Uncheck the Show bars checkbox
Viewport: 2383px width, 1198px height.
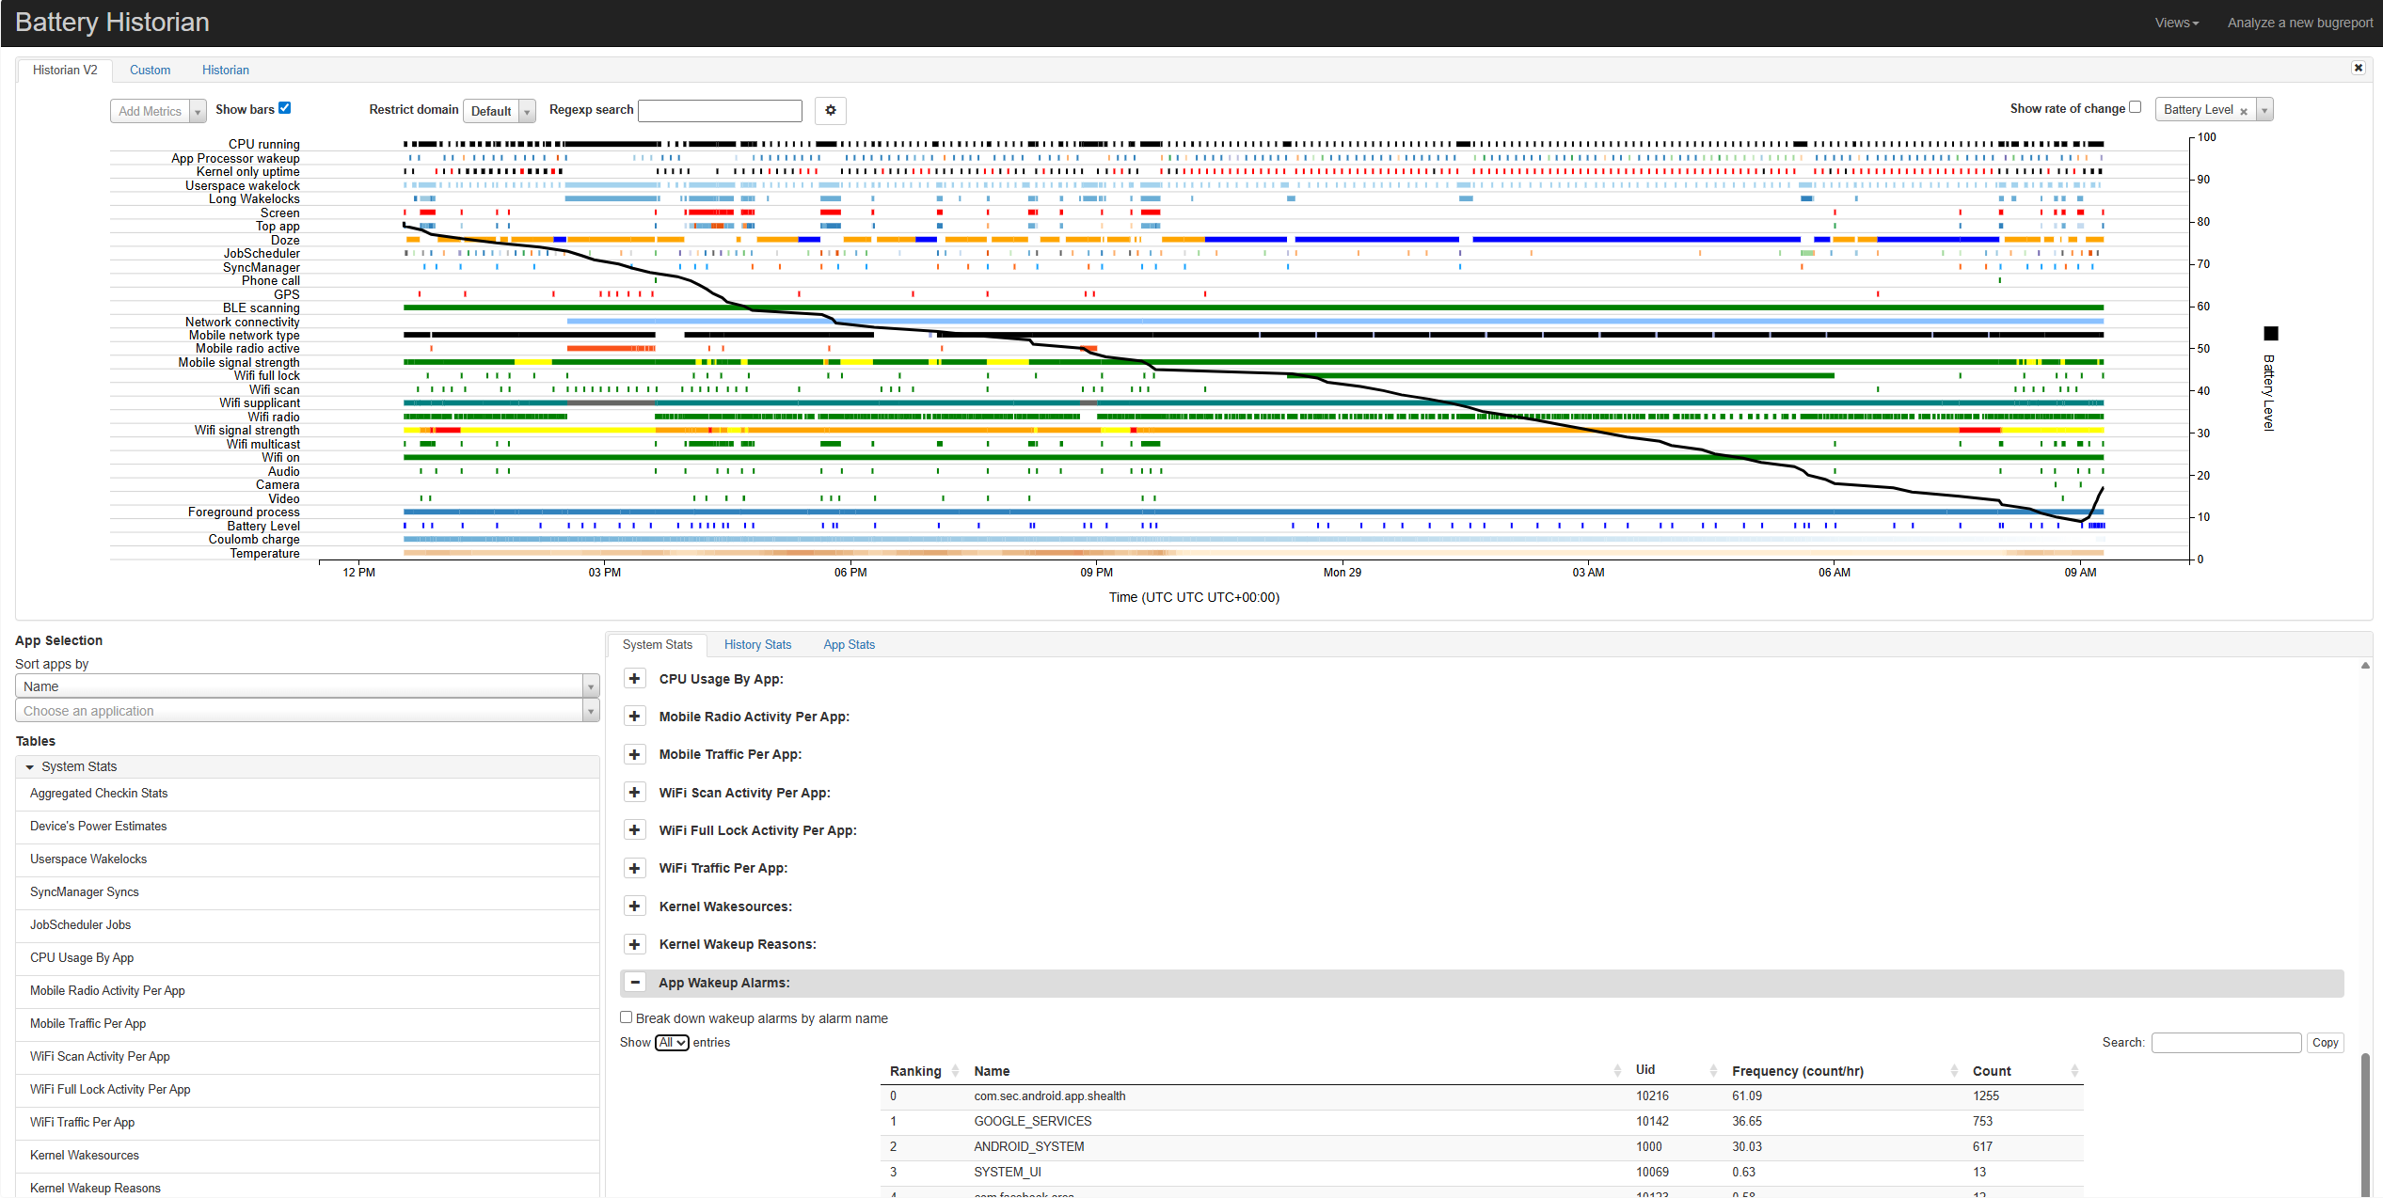point(285,107)
